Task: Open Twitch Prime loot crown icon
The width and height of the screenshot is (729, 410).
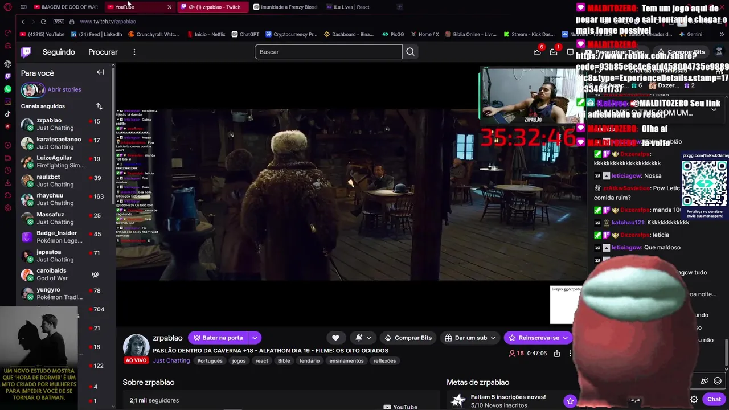Action: (x=537, y=52)
